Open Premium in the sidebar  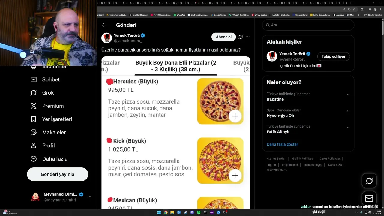[47, 106]
